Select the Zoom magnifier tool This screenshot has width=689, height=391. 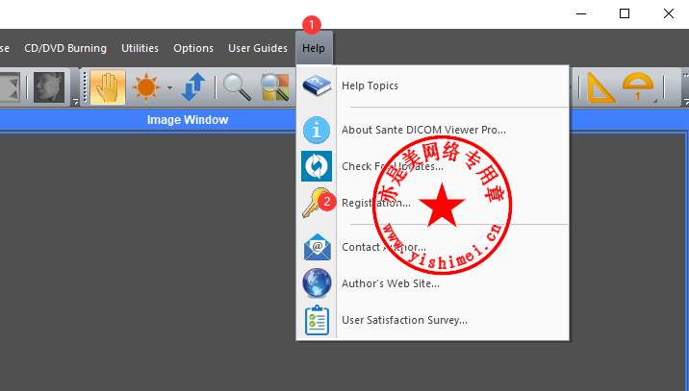point(237,87)
